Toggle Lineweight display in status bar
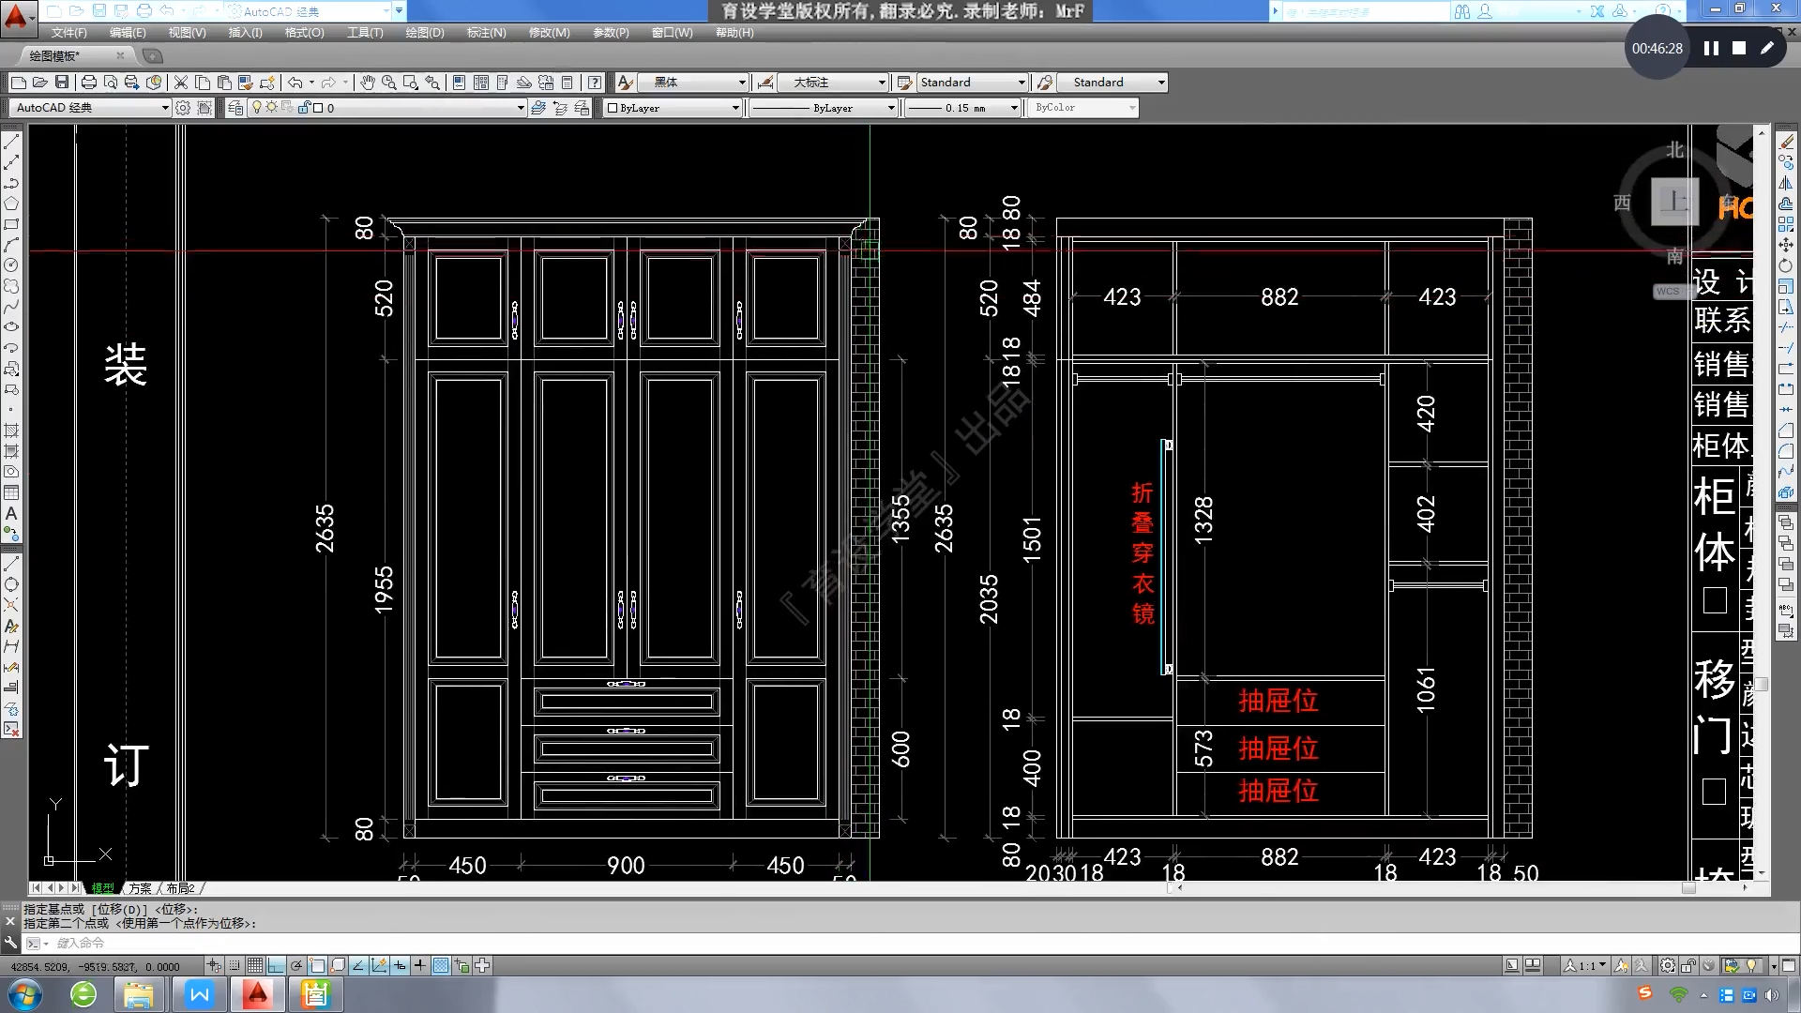This screenshot has height=1013, width=1801. 420,965
